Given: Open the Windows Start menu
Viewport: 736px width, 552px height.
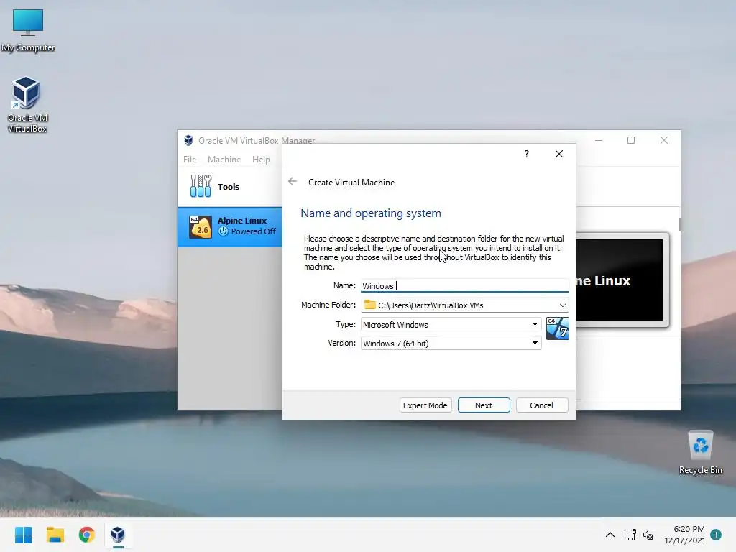Looking at the screenshot, I should 23,535.
